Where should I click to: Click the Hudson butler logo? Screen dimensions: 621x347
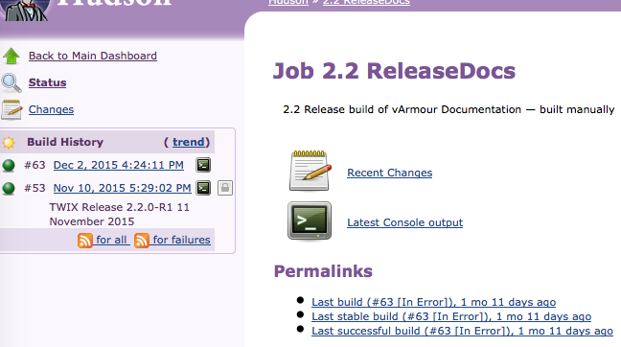25,10
